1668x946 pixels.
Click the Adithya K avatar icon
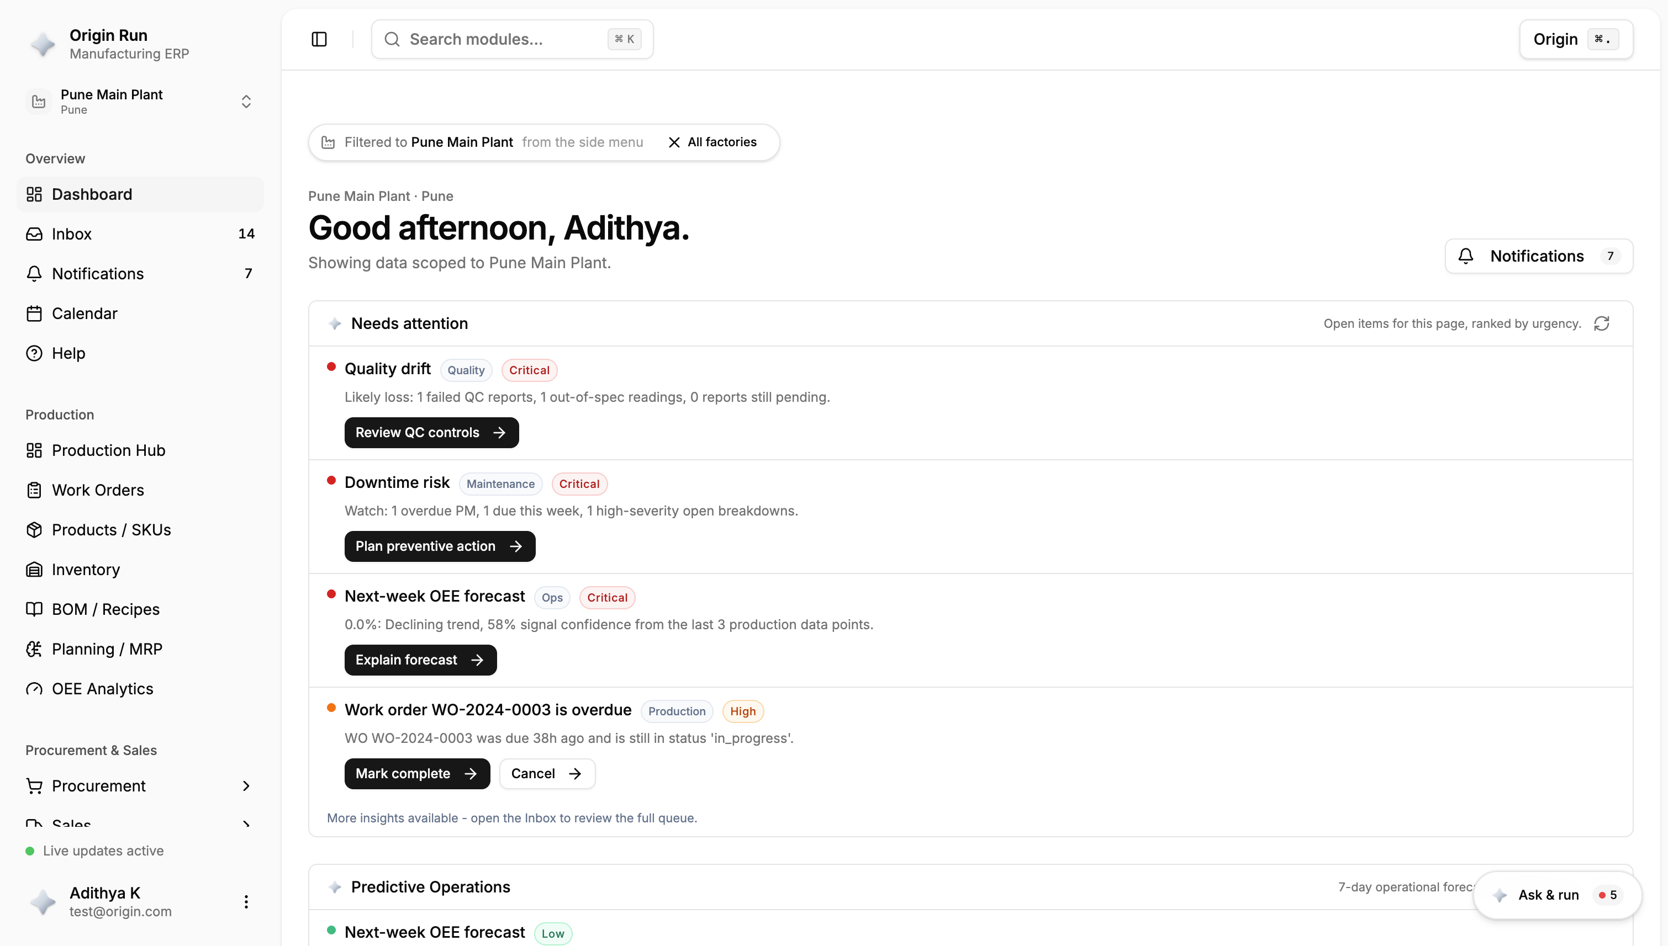pyautogui.click(x=43, y=902)
